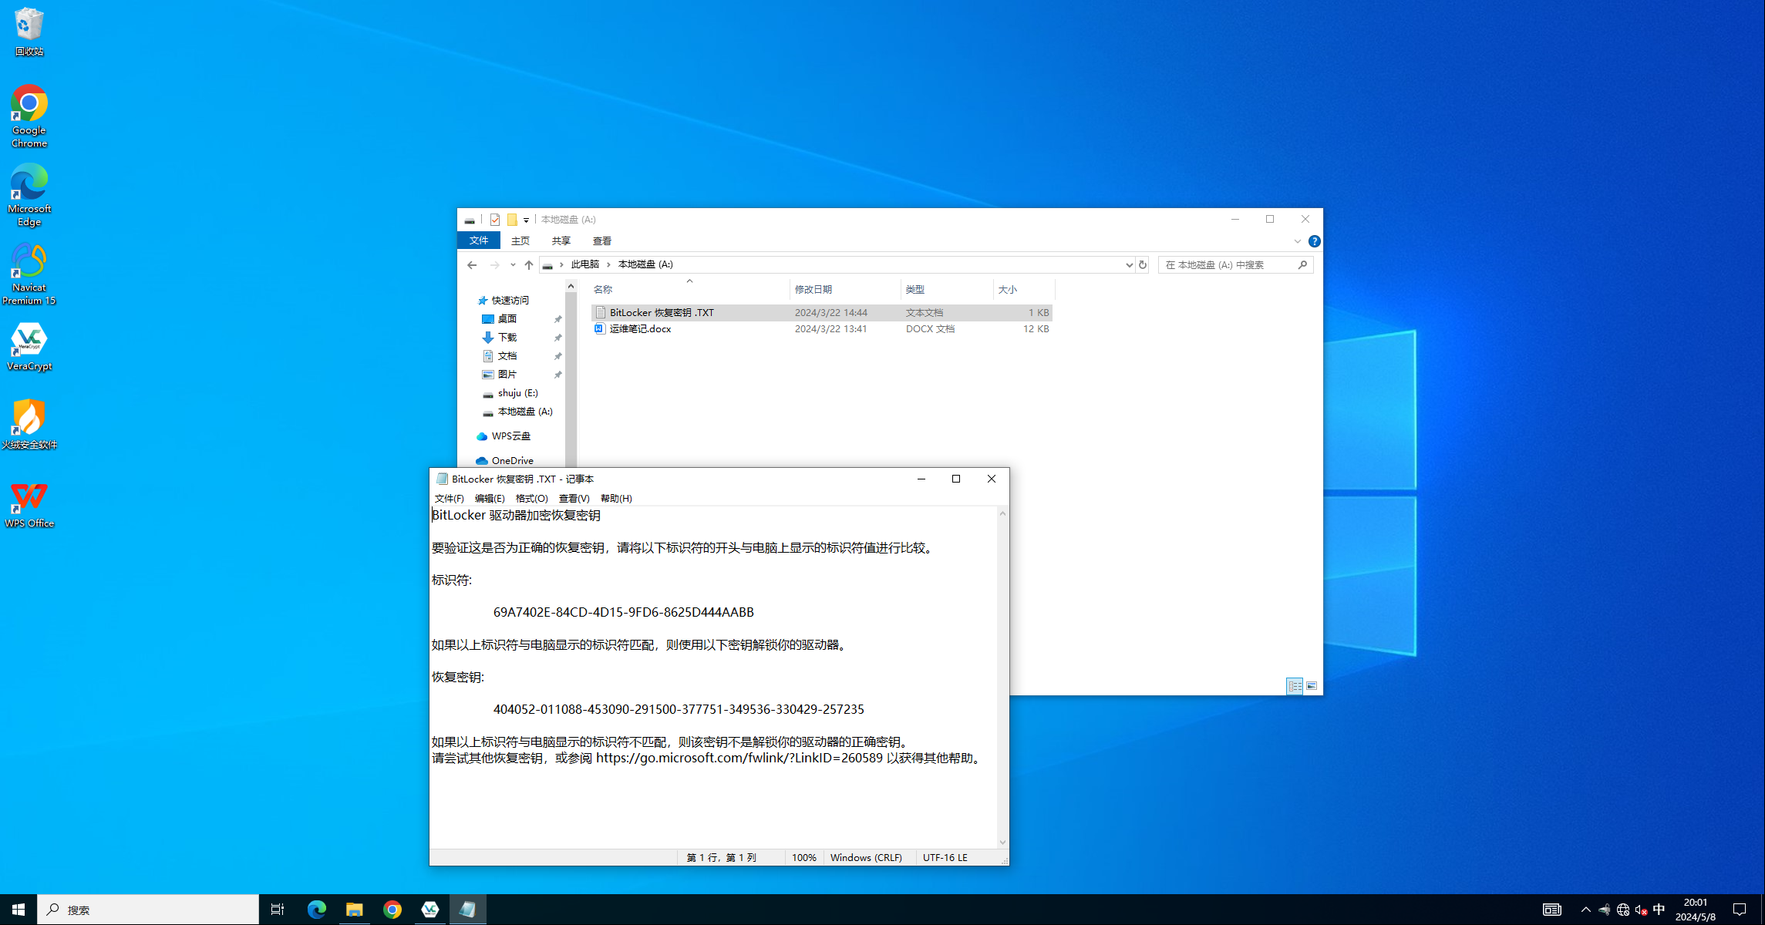
Task: Select 运维笔记.docx file
Action: click(x=640, y=328)
